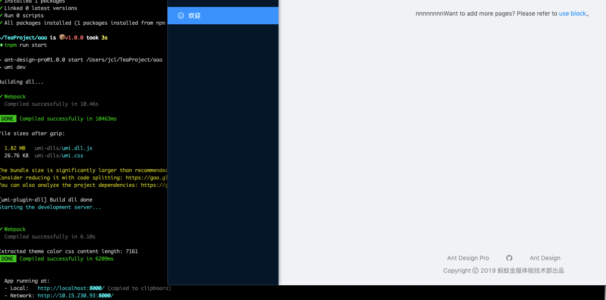
Task: Click '[umi-plugin-dll] Build dll done' line
Action: (46, 200)
